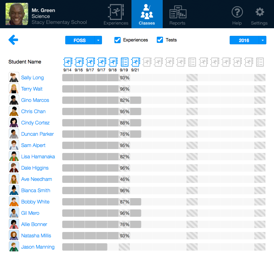Screen dimensions: 274x254
Task: Open the Settings gear icon
Action: [260, 12]
